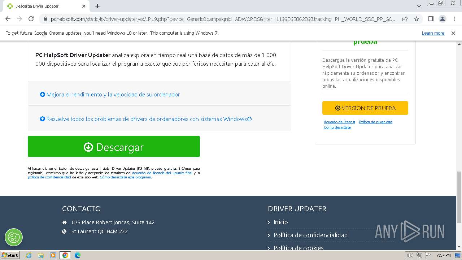This screenshot has width=462, height=260.
Task: Open Política de privacidad link in sidebar
Action: tap(375, 122)
